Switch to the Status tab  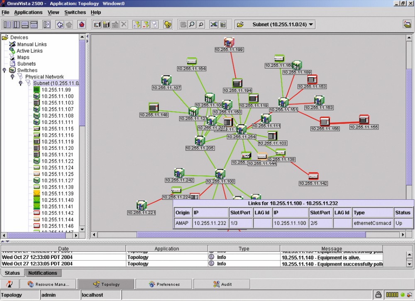(x=12, y=273)
